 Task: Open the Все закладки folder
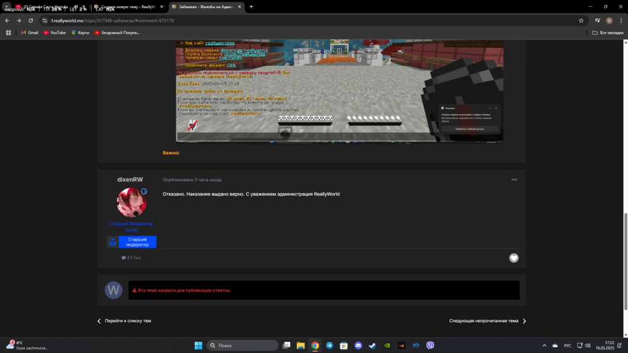point(607,33)
